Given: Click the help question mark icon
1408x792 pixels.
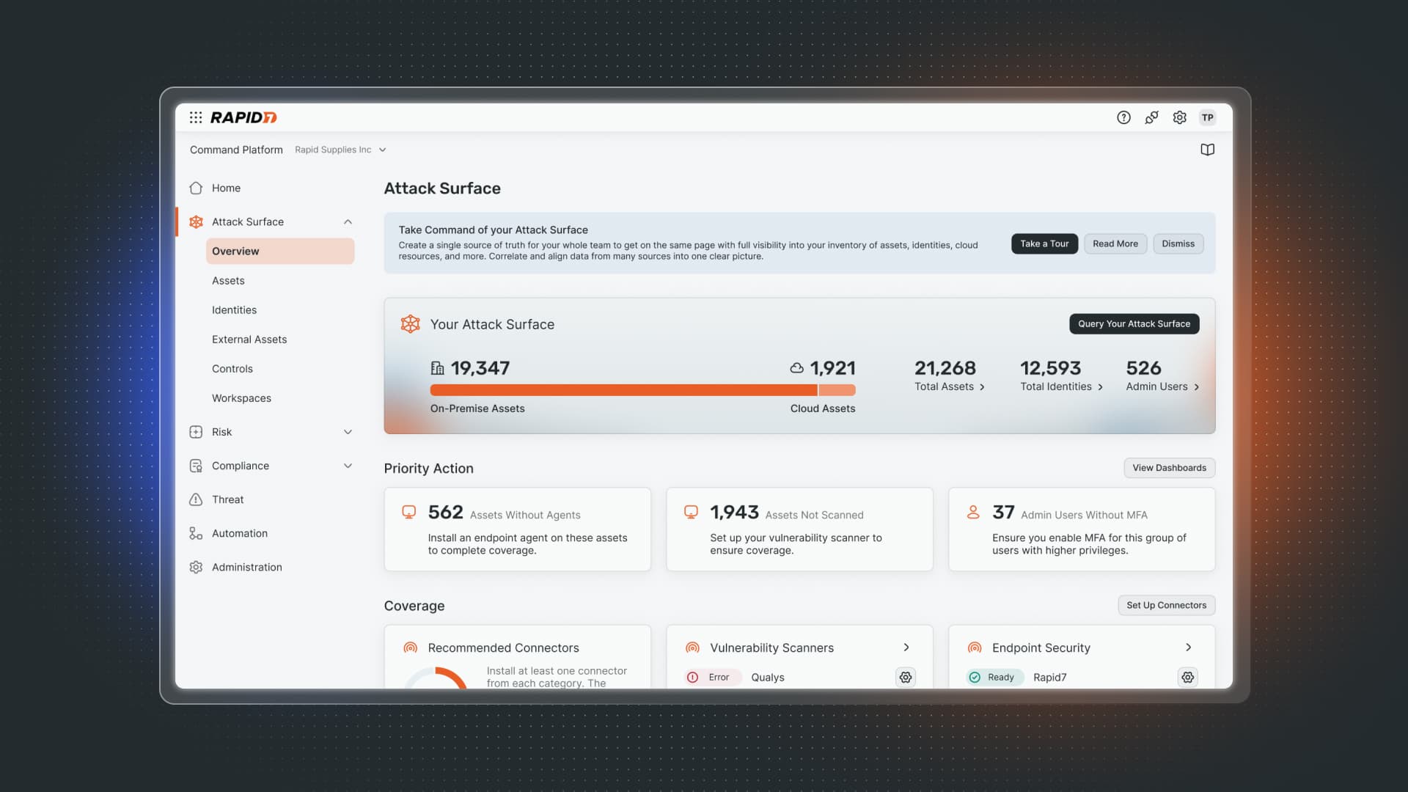Looking at the screenshot, I should 1123,117.
